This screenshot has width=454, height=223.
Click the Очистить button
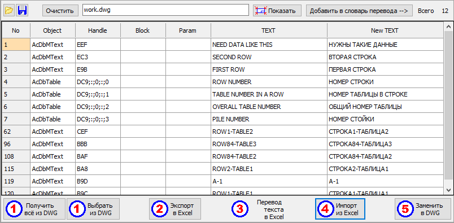pos(60,11)
